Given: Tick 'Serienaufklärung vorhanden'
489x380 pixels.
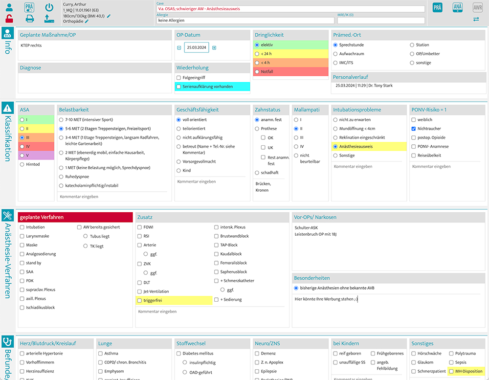Looking at the screenshot, I should pyautogui.click(x=178, y=87).
